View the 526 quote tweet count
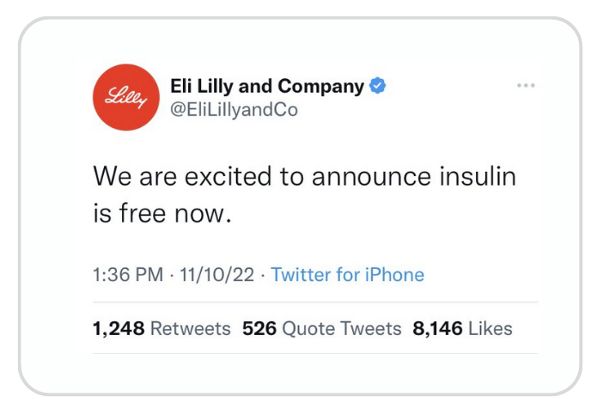 point(259,329)
